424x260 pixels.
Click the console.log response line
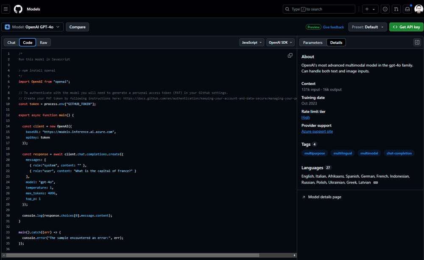[x=67, y=215]
